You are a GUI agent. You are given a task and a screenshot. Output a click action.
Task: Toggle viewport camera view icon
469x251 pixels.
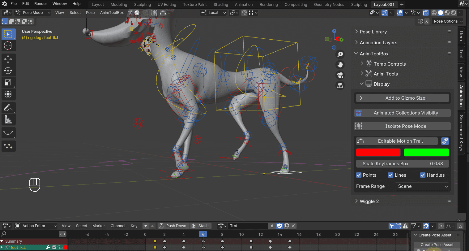340,75
